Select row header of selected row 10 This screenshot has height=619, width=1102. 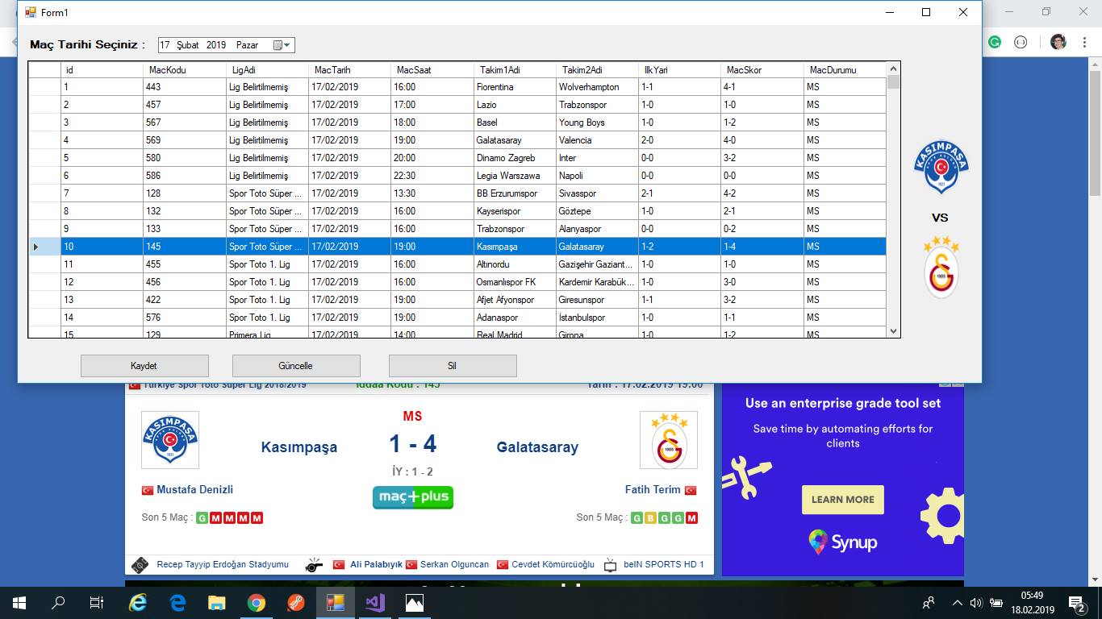(x=44, y=247)
